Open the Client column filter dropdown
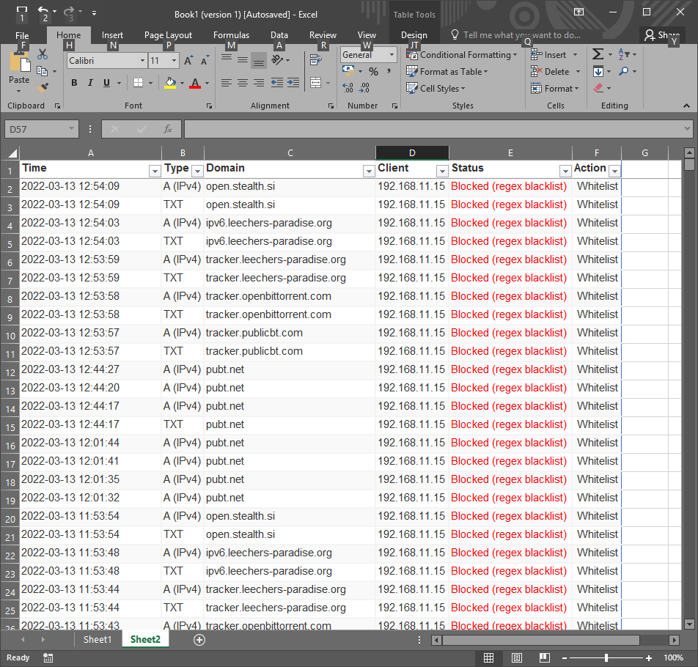The width and height of the screenshot is (698, 667). [442, 171]
